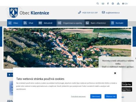Expand the CZ language dropdown

pyautogui.click(x=125, y=4)
